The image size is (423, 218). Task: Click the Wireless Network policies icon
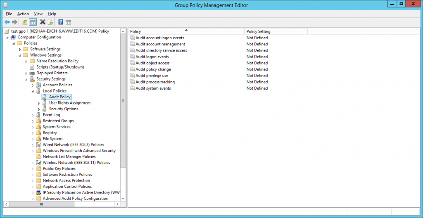(38, 163)
